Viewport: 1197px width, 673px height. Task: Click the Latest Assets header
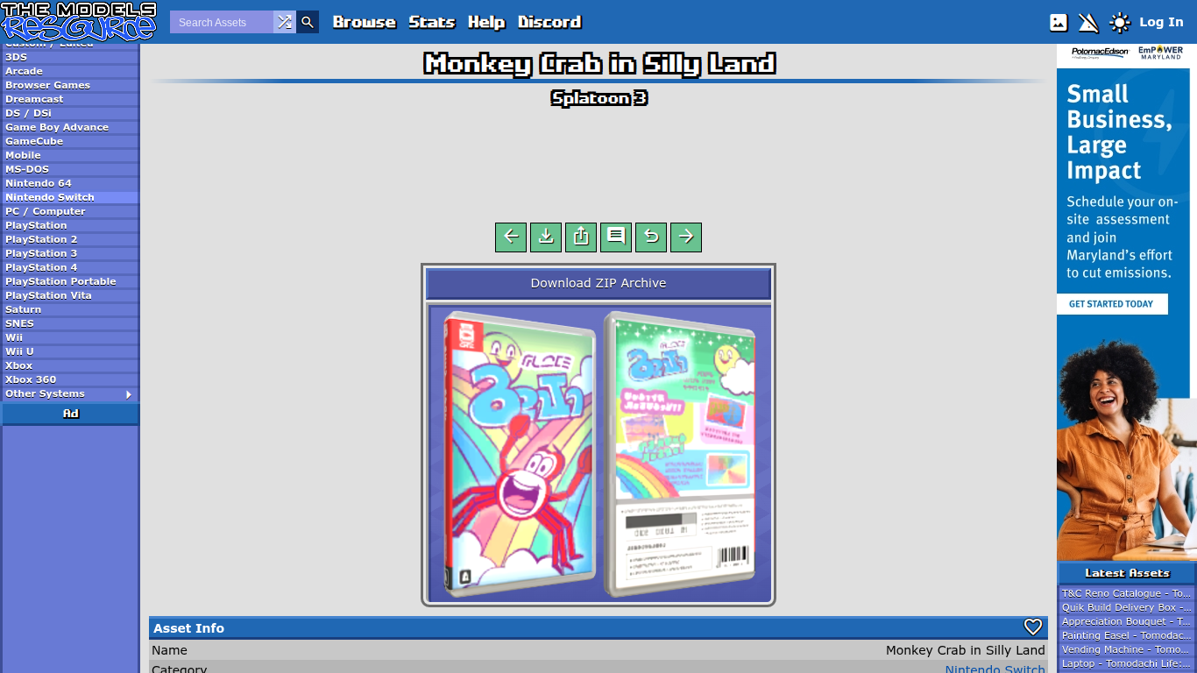click(x=1127, y=573)
